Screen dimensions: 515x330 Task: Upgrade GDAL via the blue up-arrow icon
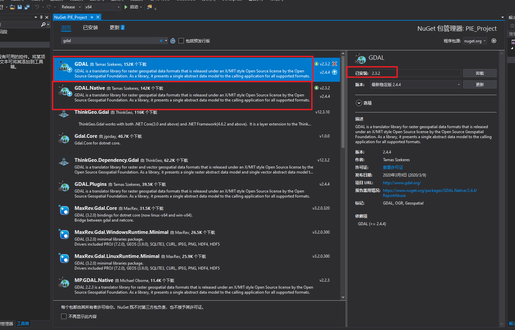click(x=335, y=72)
